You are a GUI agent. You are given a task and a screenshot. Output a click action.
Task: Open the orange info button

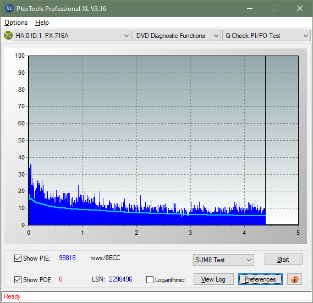294,279
